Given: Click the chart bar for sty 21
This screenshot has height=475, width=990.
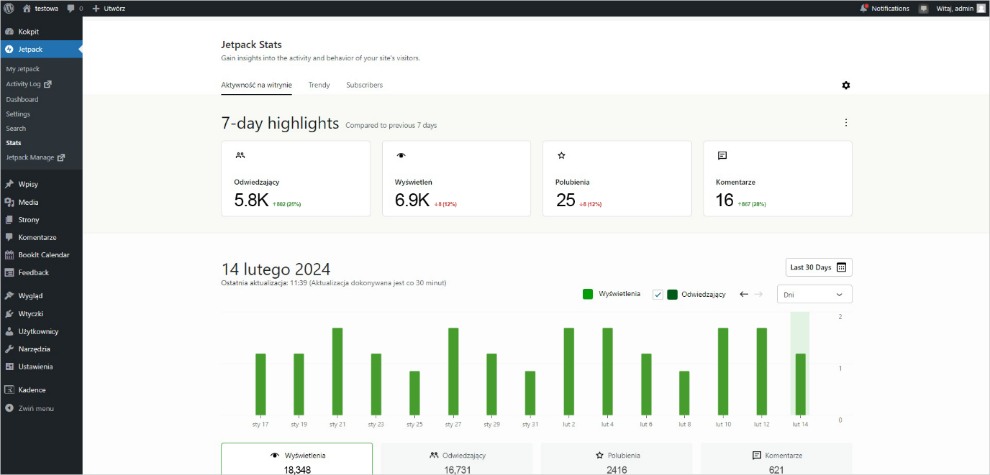Looking at the screenshot, I should 337,372.
